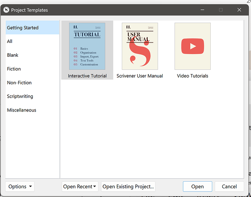Expand the Open Recent dropdown

point(80,186)
